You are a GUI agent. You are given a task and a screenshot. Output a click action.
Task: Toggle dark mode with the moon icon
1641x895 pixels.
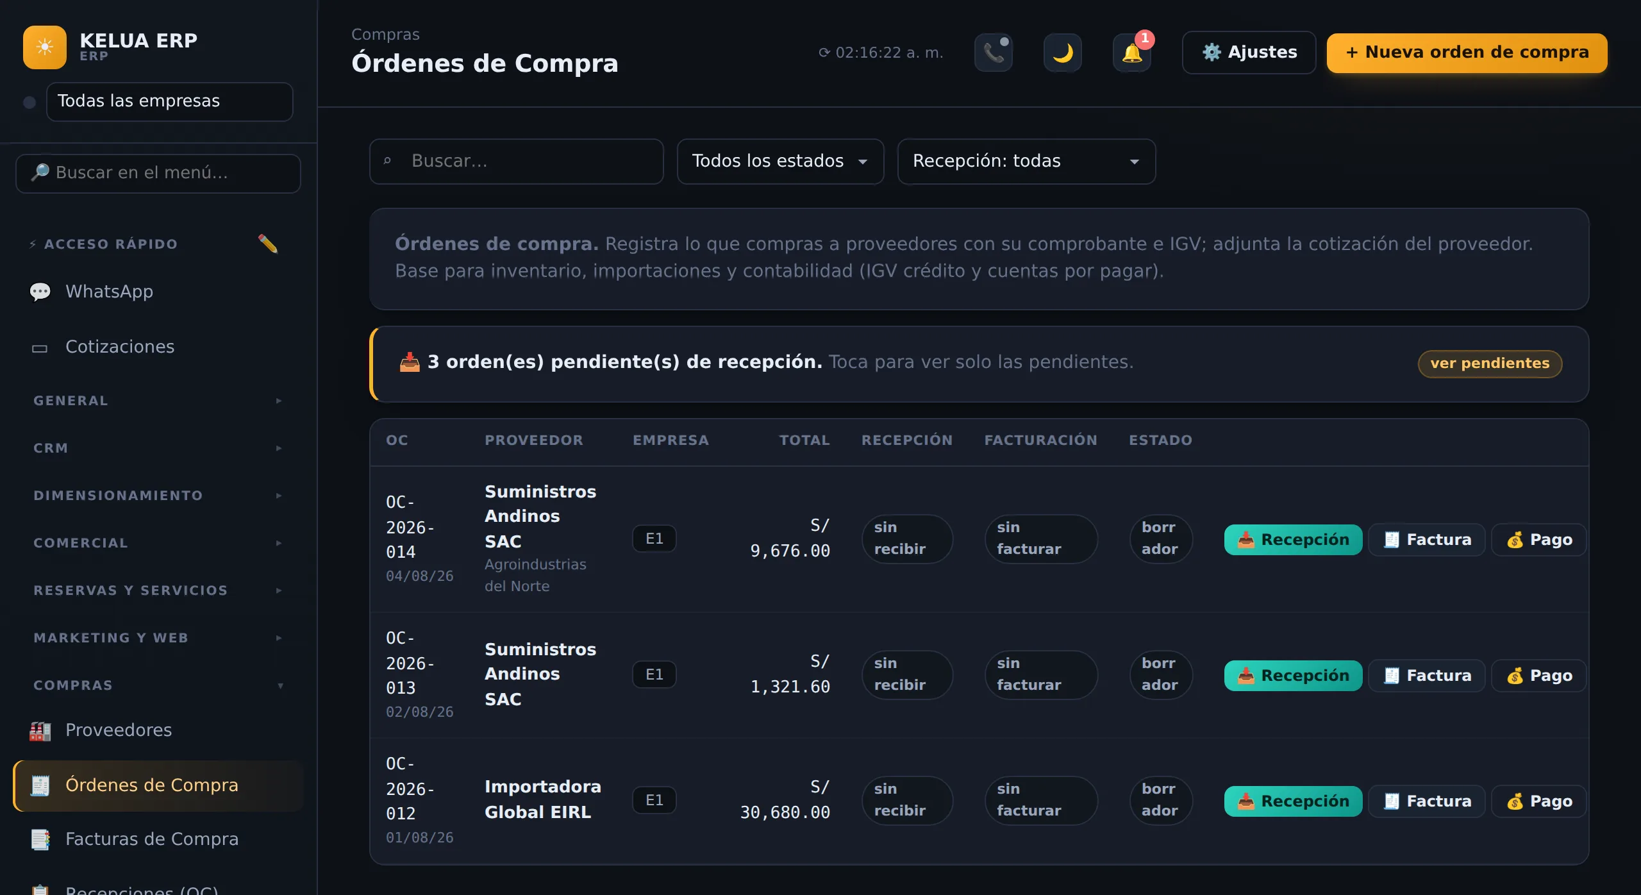1063,53
